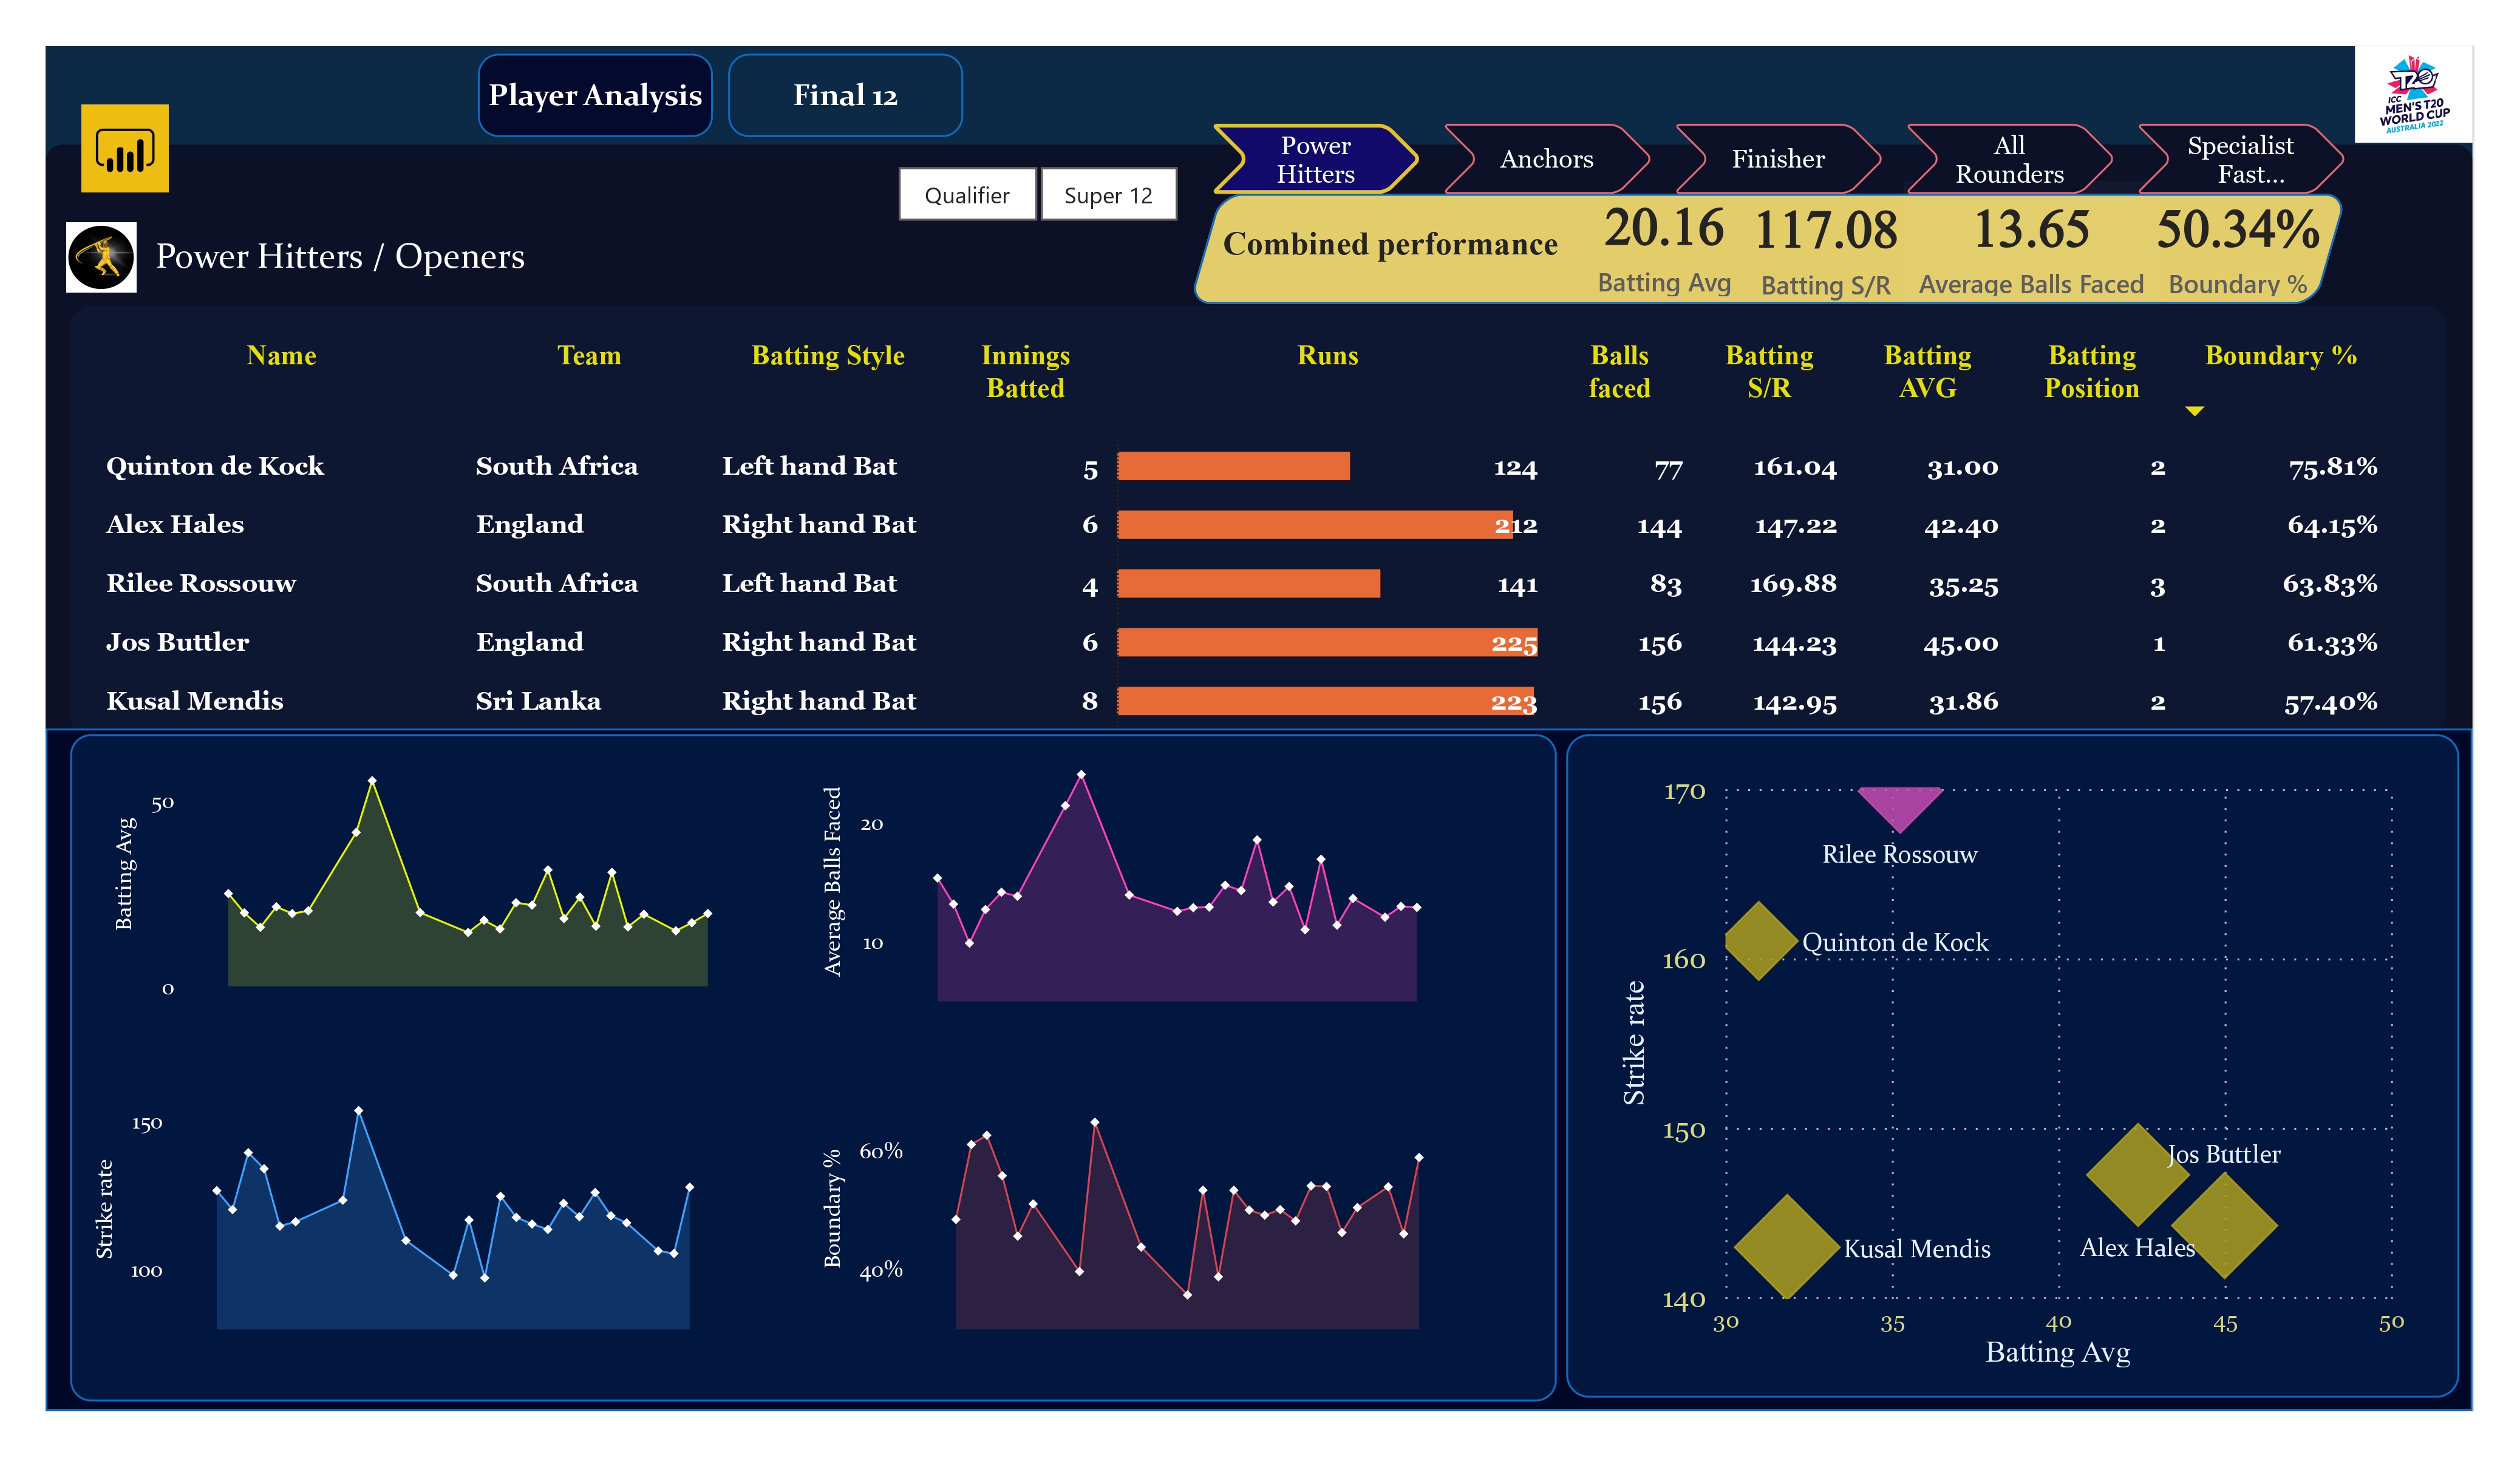Image resolution: width=2520 pixels, height=1457 pixels.
Task: Click Alex Hales's diamond scatter marker
Action: point(2137,1174)
